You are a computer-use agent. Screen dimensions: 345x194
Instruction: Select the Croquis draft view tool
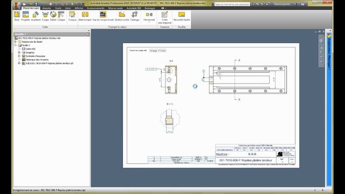pyautogui.click(x=72, y=16)
